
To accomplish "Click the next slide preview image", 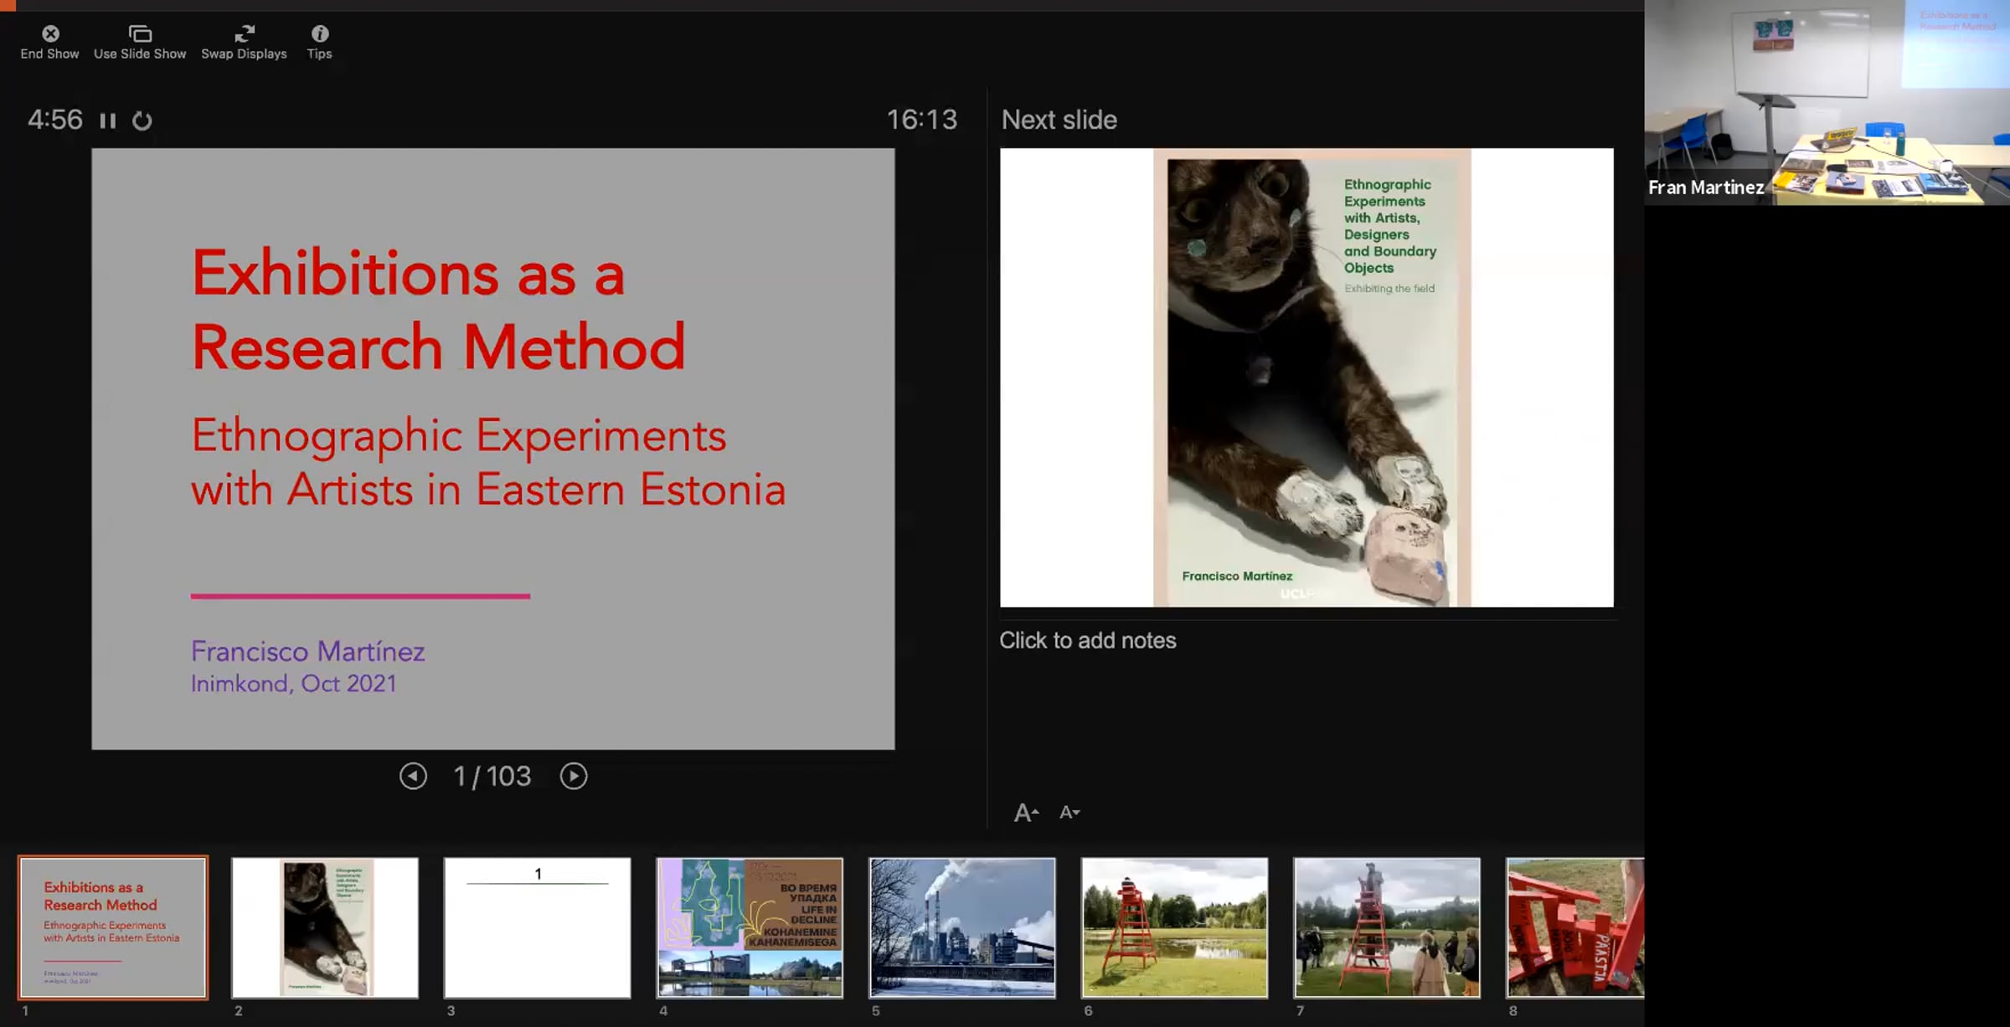I will [1306, 377].
